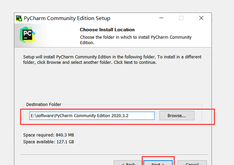Minimize the PyCharm Setup window
Image resolution: width=234 pixels, height=165 pixels.
coord(161,18)
